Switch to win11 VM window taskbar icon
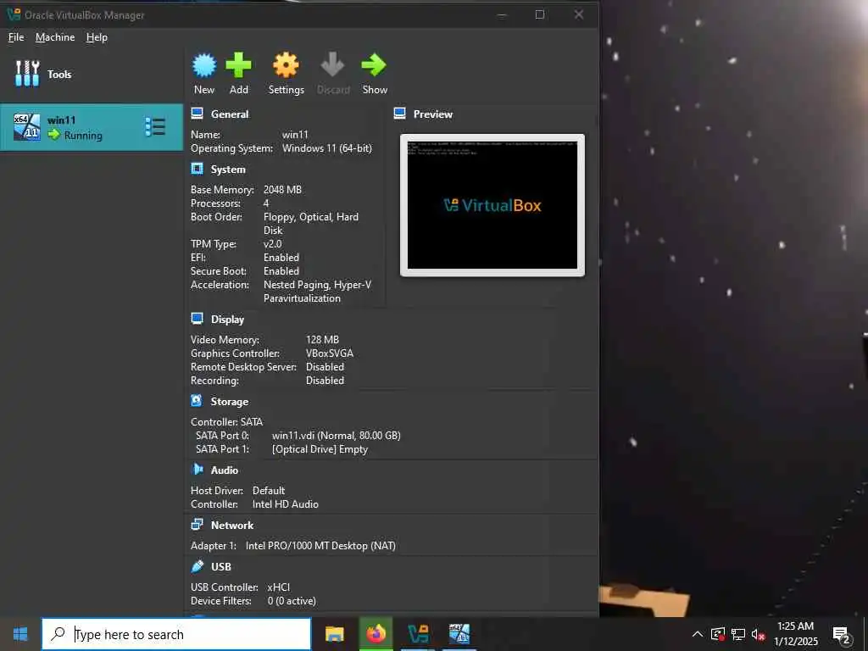The image size is (868, 651). click(459, 634)
